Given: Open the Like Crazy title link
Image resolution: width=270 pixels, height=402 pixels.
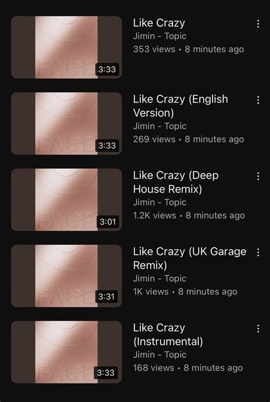Looking at the screenshot, I should (x=159, y=23).
